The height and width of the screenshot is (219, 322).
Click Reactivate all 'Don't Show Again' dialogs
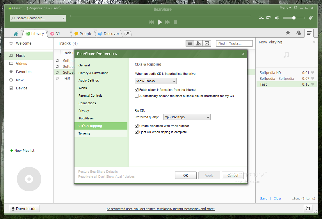click(106, 177)
